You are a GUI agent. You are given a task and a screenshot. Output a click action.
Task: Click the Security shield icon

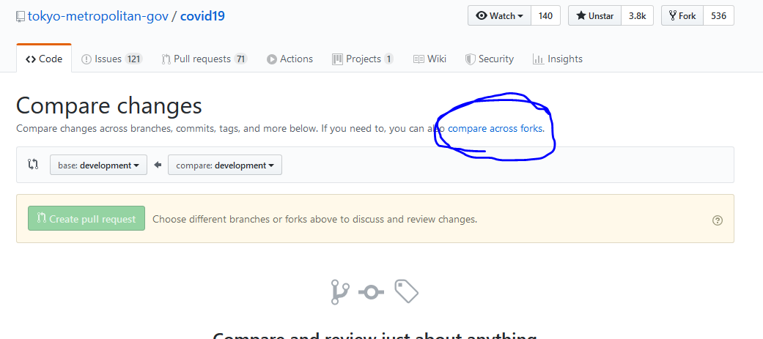pos(470,59)
